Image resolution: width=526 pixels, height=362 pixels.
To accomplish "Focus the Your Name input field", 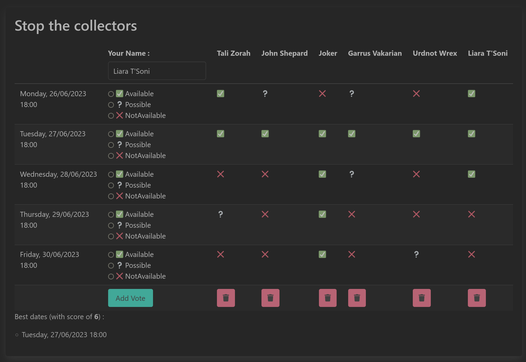I will click(157, 71).
